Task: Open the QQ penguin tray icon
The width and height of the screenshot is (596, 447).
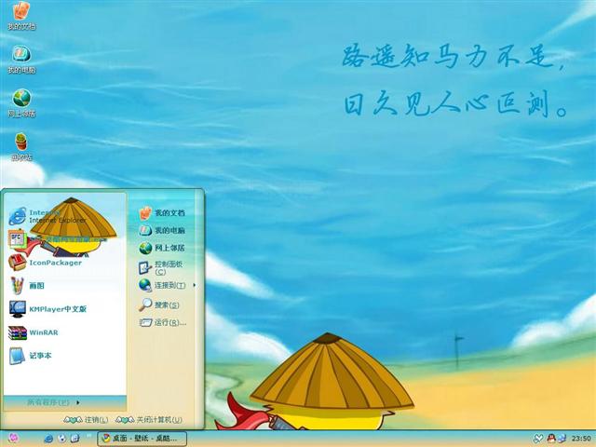Action: [x=551, y=439]
